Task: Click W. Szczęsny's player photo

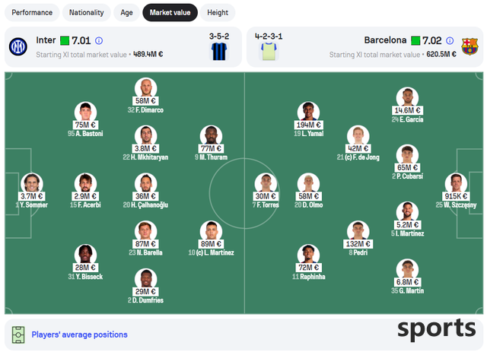Action: (456, 182)
